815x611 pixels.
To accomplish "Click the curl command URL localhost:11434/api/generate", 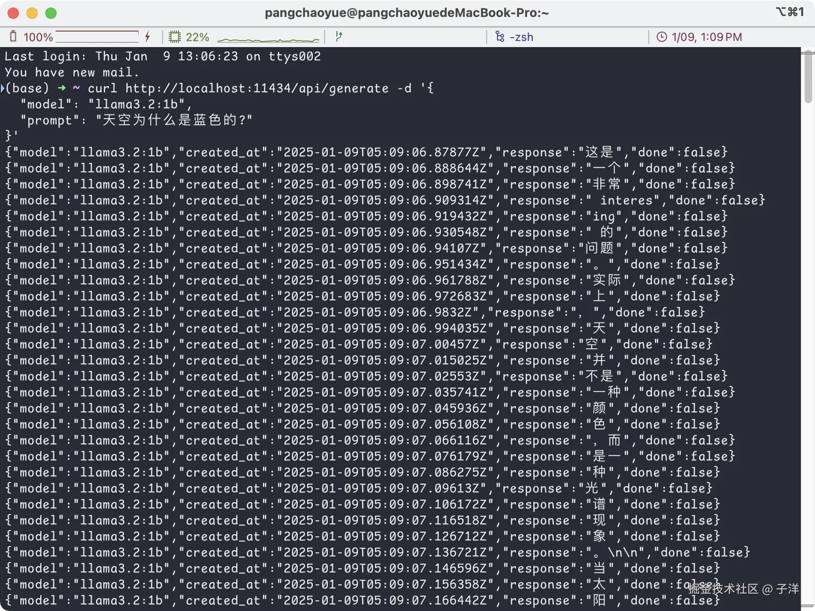I will coord(257,88).
